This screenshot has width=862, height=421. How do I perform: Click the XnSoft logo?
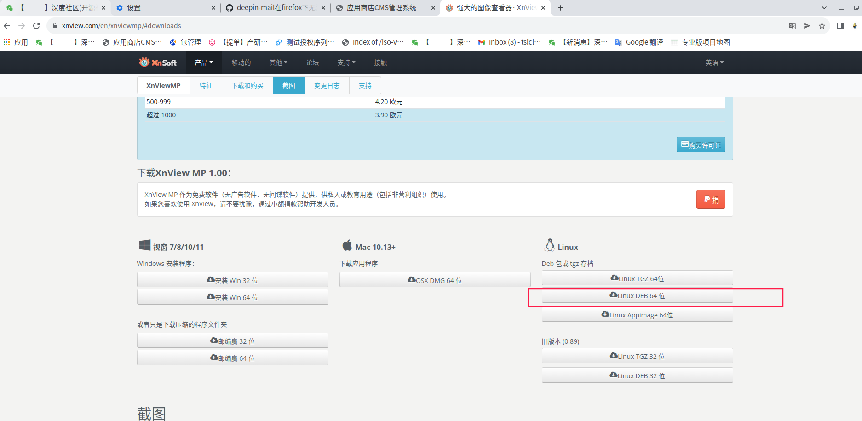[158, 62]
